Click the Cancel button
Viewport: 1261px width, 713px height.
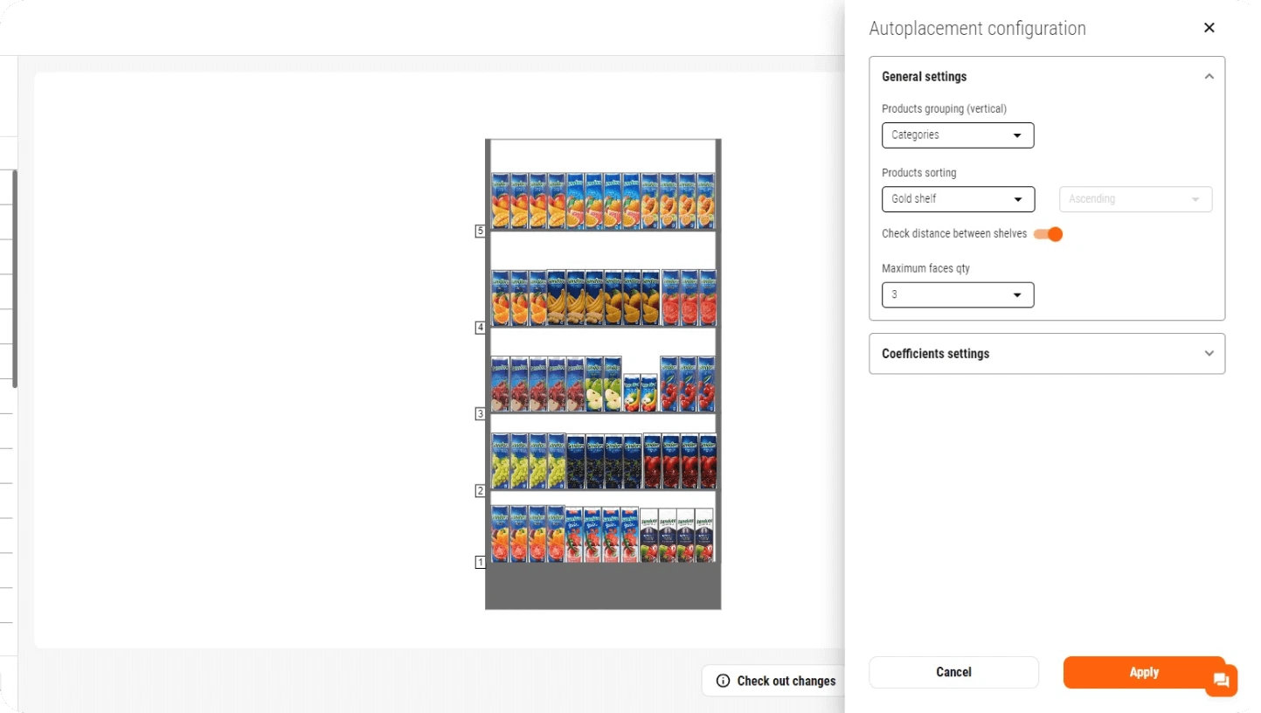(x=953, y=672)
